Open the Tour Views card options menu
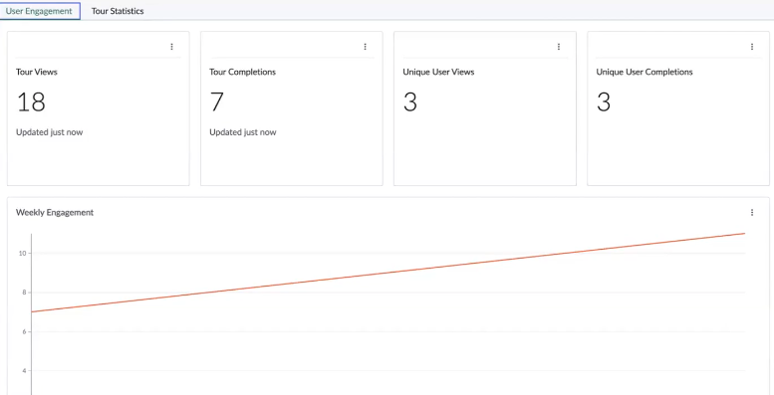This screenshot has height=395, width=774. 171,47
